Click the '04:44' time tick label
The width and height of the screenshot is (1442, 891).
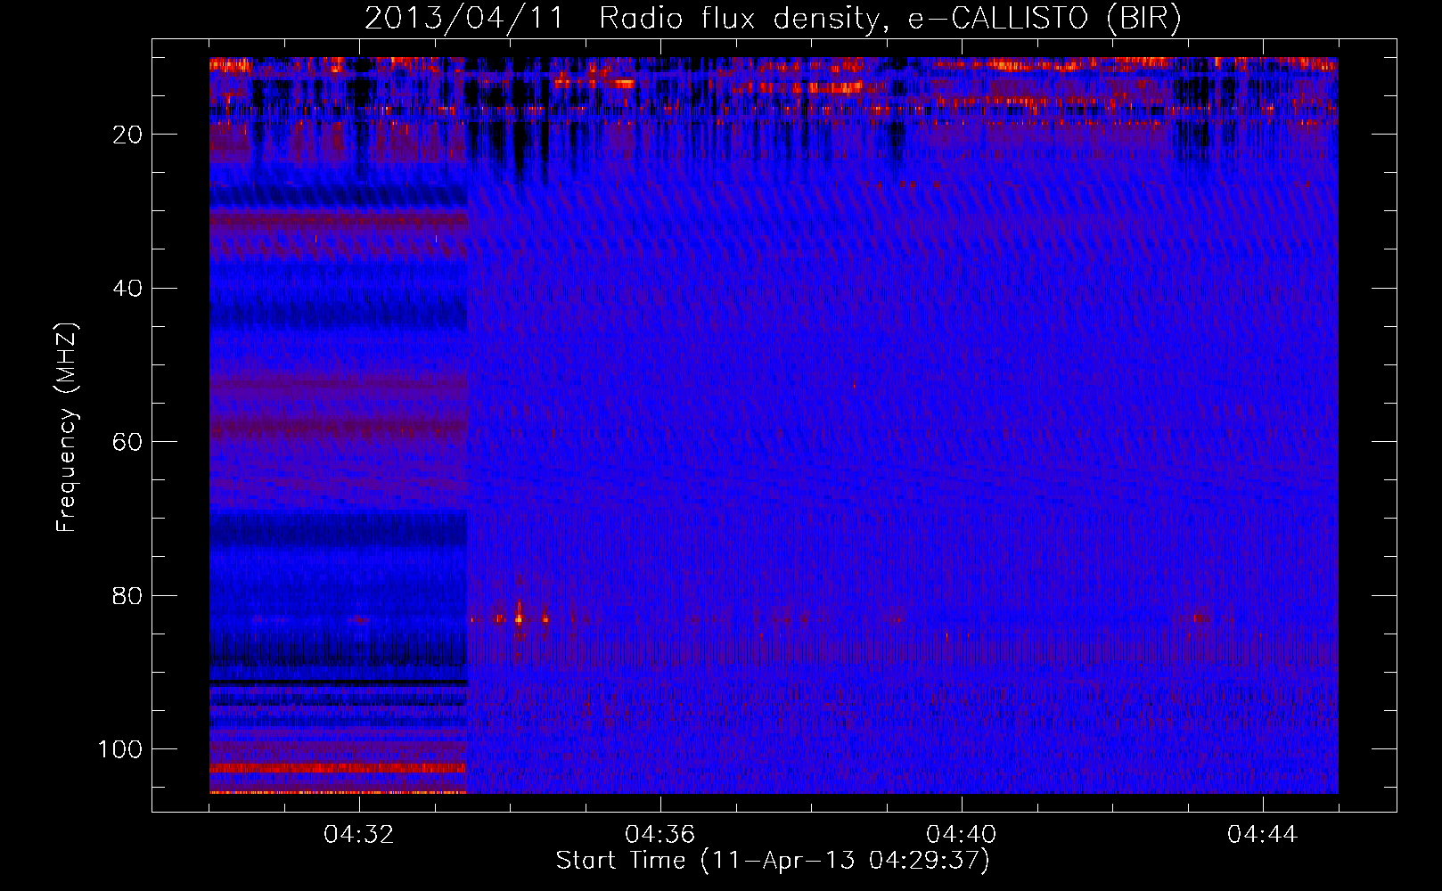pyautogui.click(x=1263, y=835)
